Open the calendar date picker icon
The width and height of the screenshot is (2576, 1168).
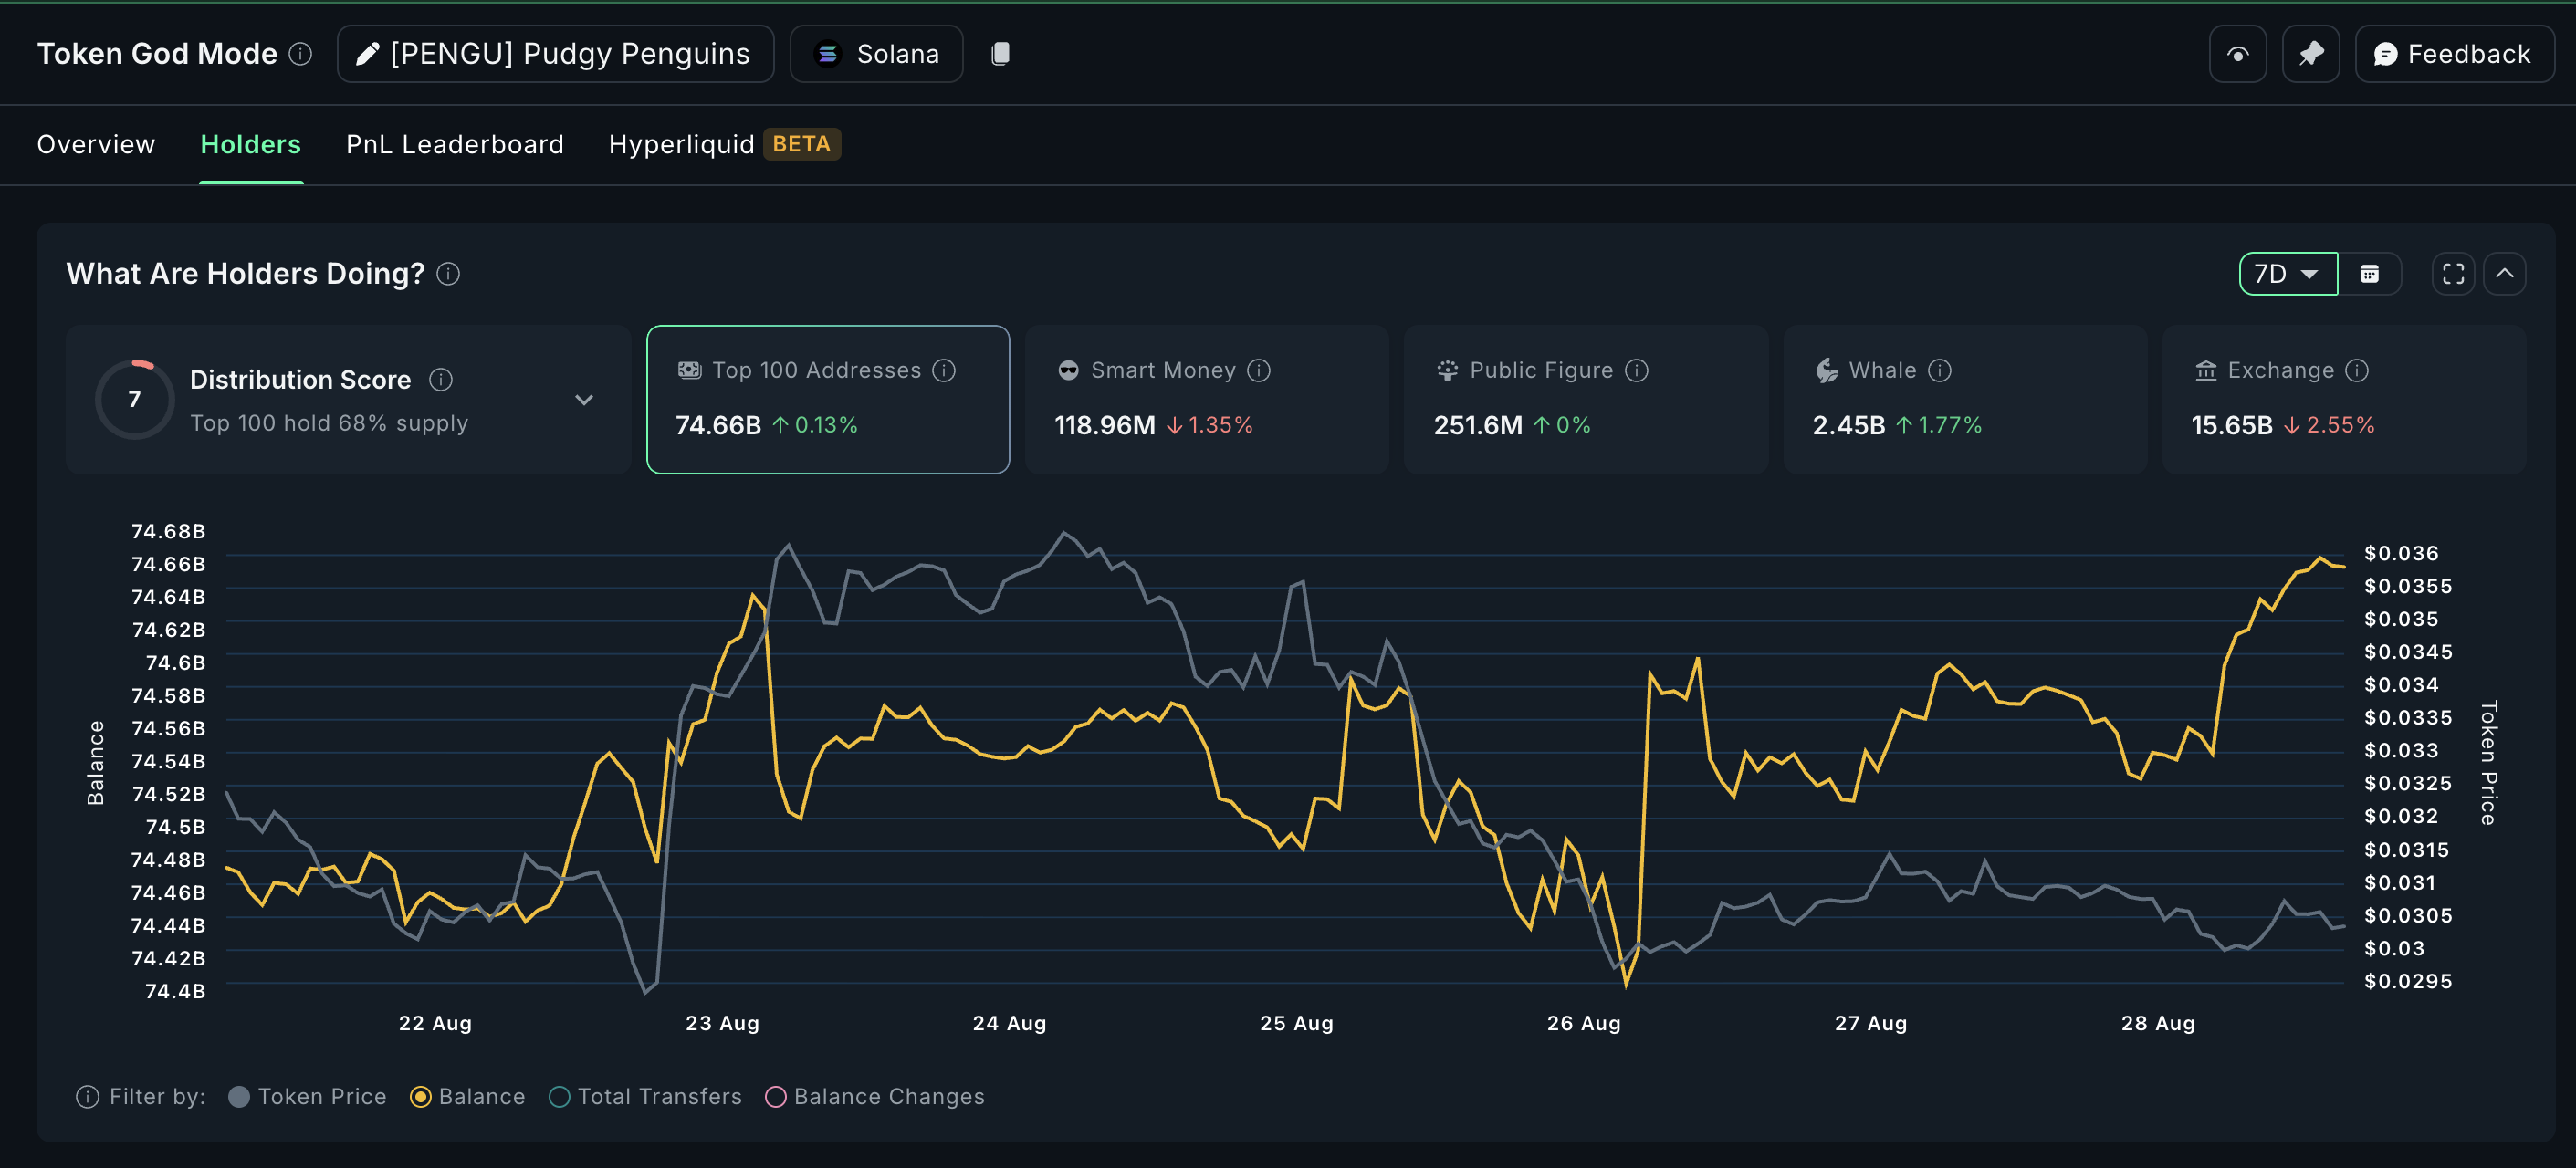click(2369, 274)
